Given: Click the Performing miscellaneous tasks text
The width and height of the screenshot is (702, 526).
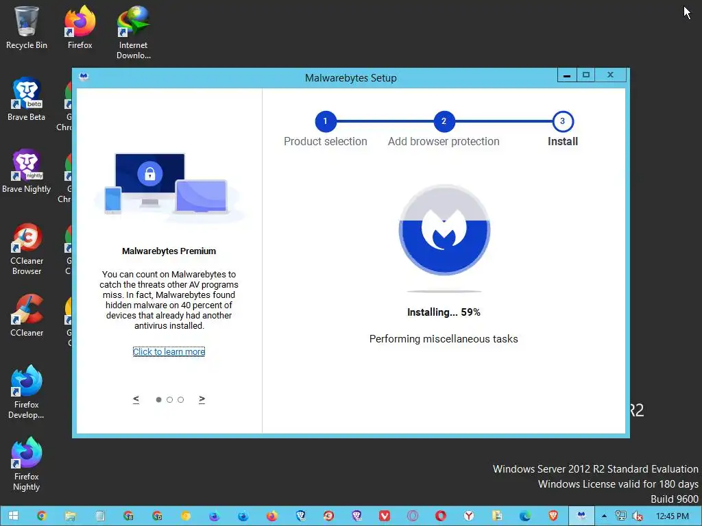Looking at the screenshot, I should pyautogui.click(x=444, y=339).
